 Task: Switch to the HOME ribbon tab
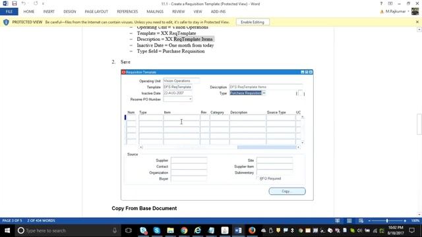tap(29, 12)
